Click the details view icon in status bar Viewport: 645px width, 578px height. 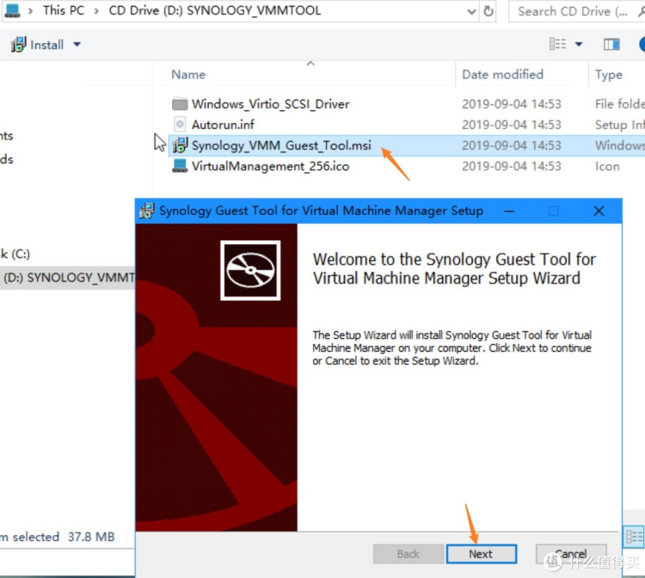tap(634, 537)
